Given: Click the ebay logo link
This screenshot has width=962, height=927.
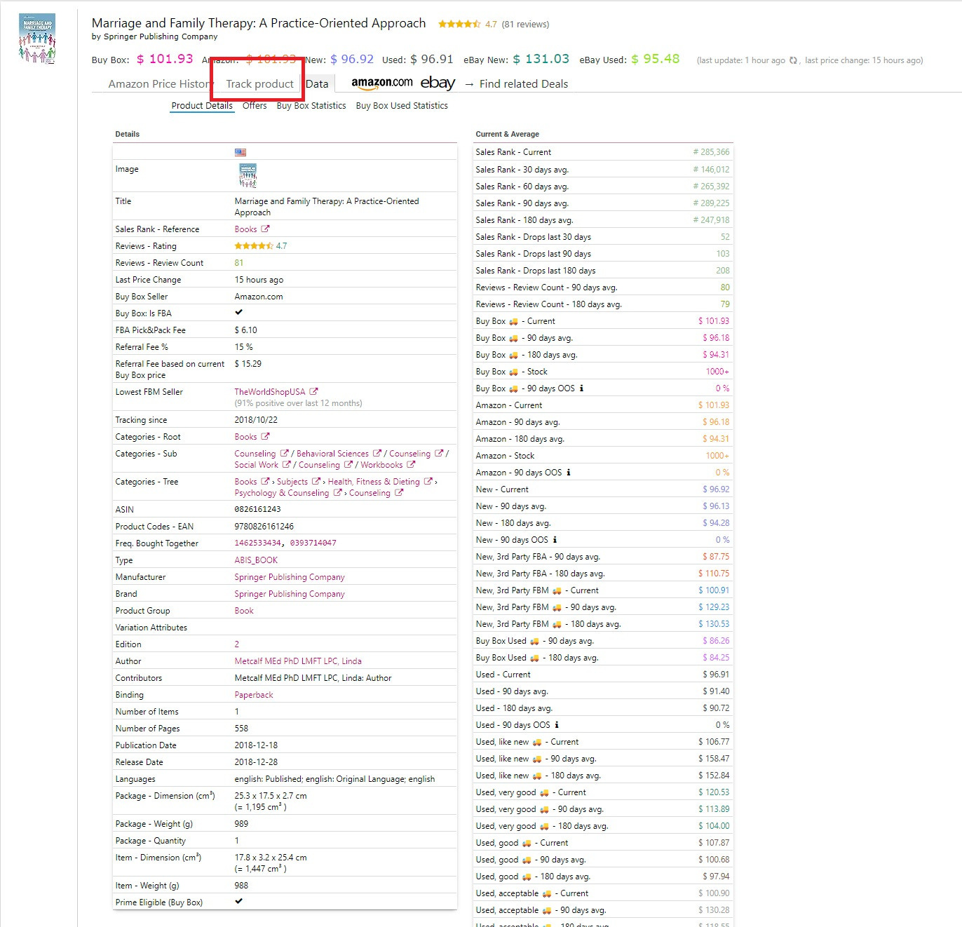Looking at the screenshot, I should click(438, 83).
